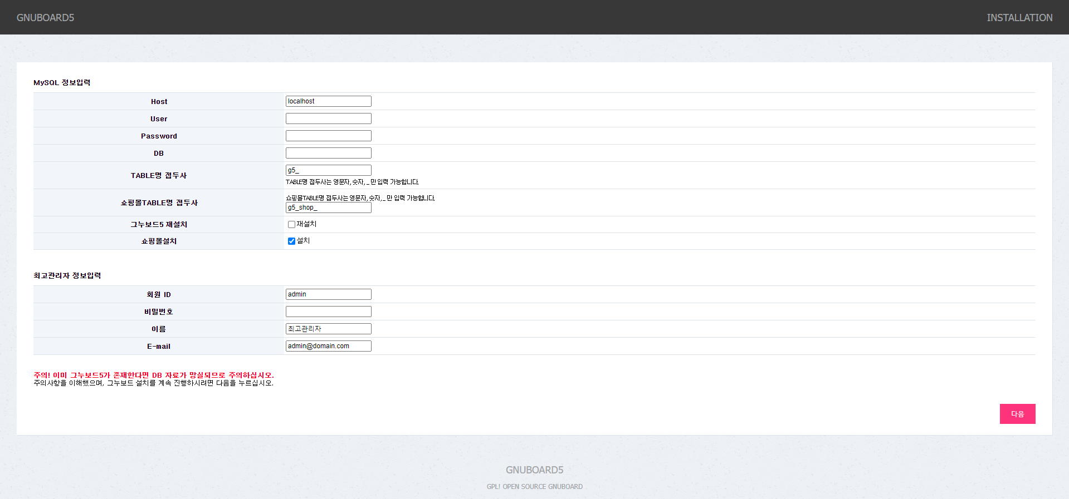Image resolution: width=1069 pixels, height=499 pixels.
Task: Select the DB name input field
Action: click(x=328, y=153)
